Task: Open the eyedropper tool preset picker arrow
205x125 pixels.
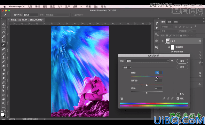Action: (8, 15)
